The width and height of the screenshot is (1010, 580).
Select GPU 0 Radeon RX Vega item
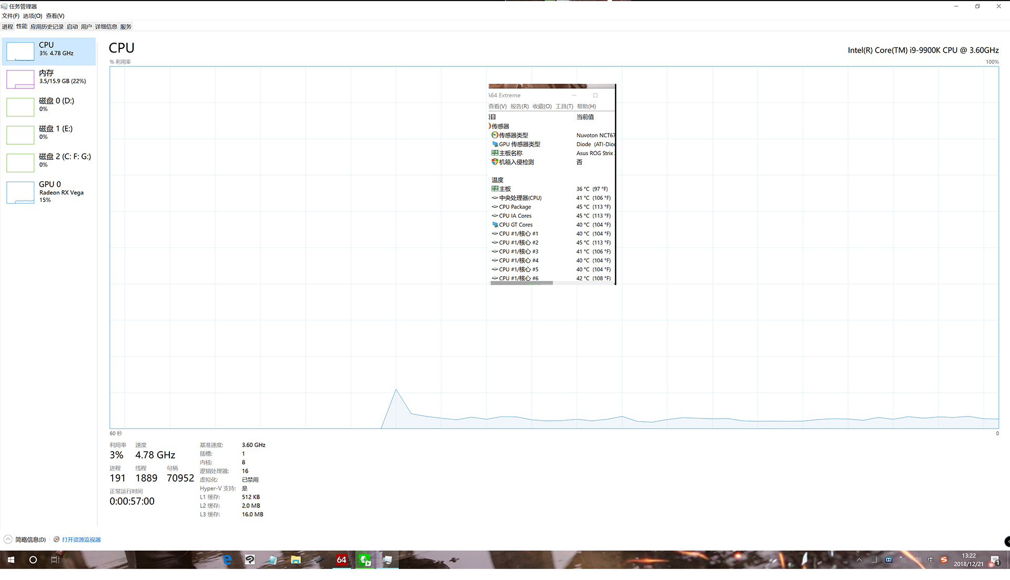coord(49,192)
